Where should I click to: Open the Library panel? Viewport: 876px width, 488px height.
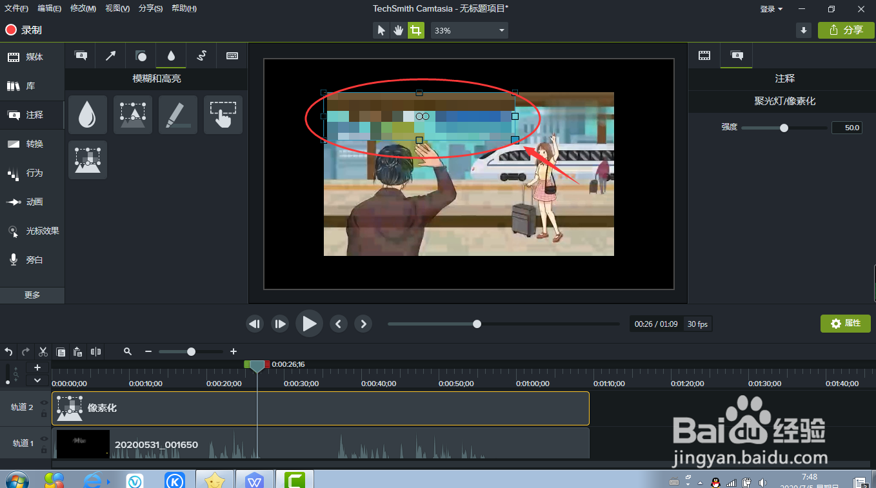point(32,86)
